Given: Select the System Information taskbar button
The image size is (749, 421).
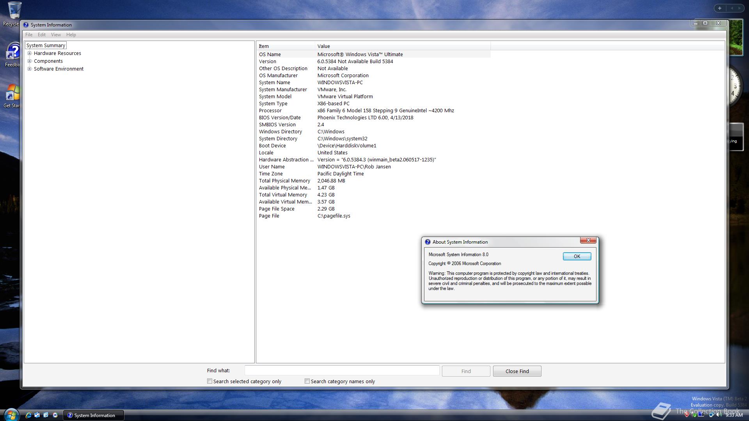Looking at the screenshot, I should click(94, 415).
